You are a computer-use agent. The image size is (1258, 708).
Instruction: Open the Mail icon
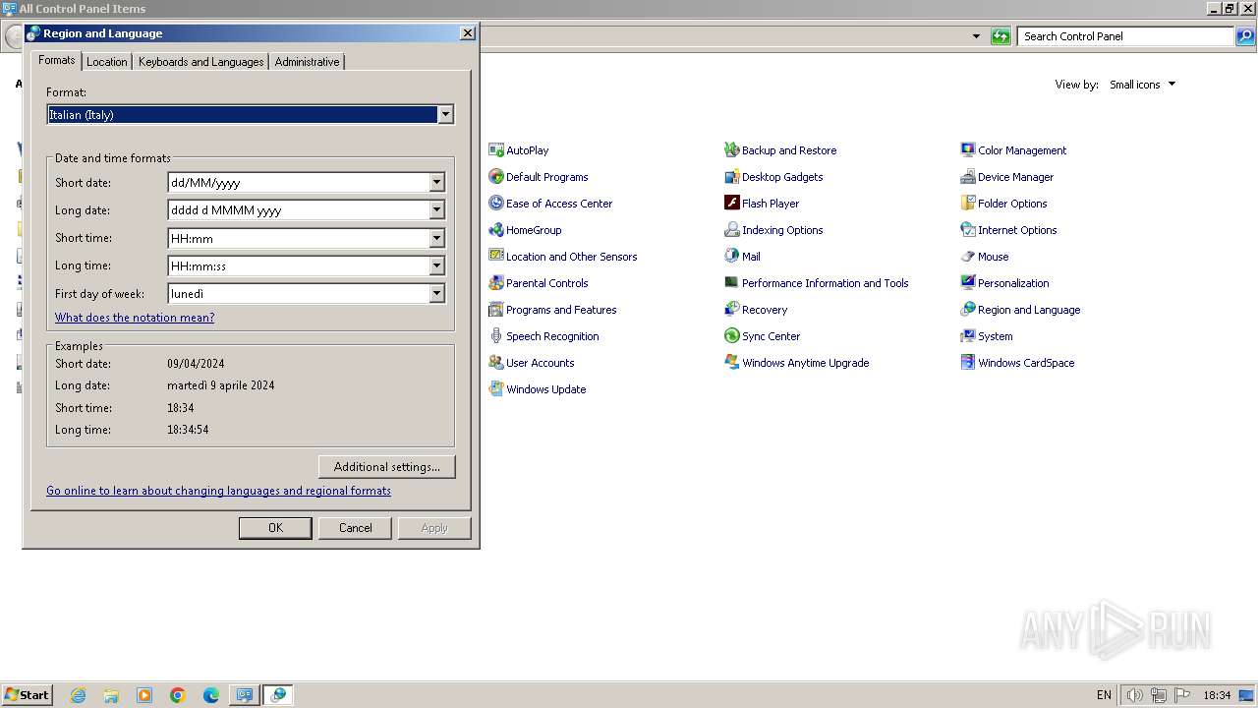point(742,257)
